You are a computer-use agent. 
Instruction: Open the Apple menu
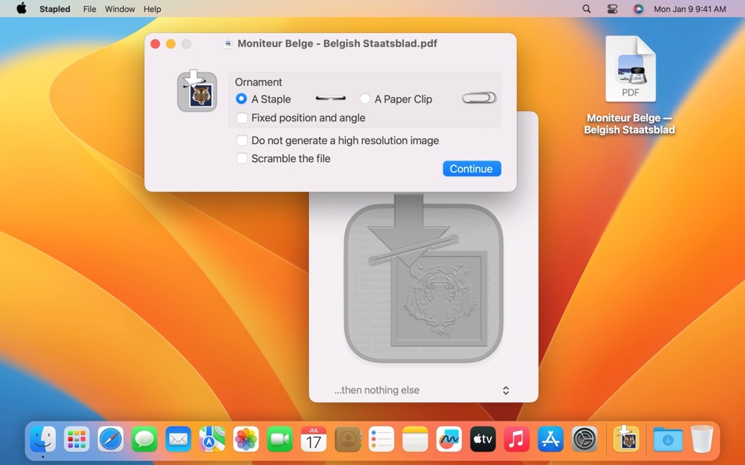(x=21, y=9)
